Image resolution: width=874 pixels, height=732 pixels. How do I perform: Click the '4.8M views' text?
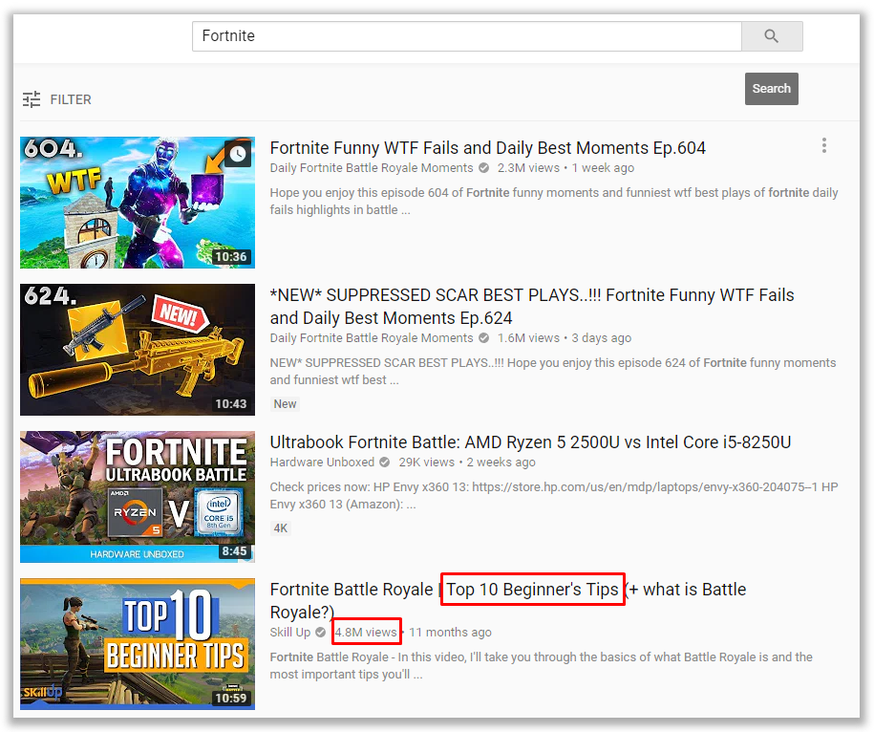366,633
